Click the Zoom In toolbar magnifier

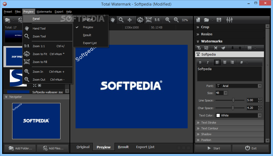(168, 20)
